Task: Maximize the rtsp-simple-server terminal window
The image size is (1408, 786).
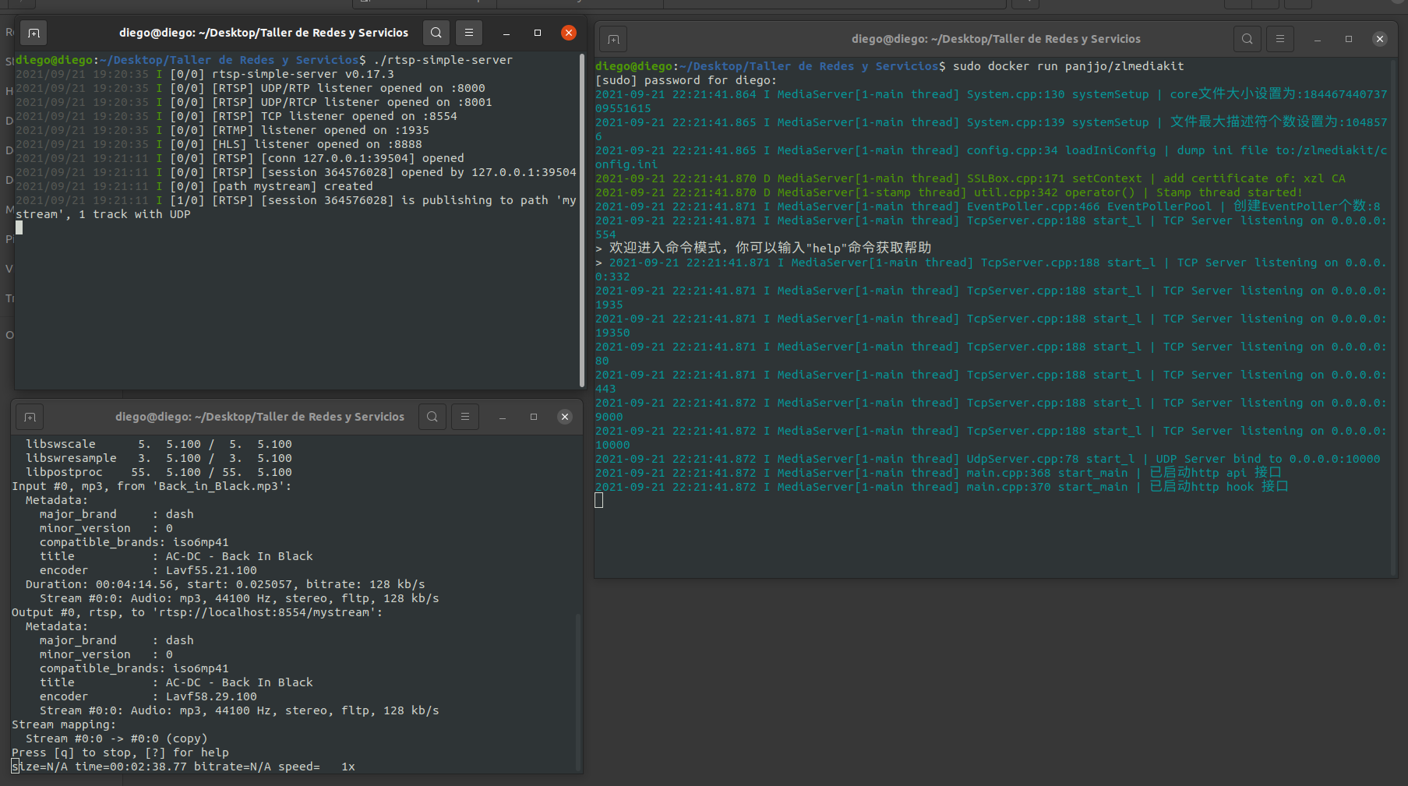Action: click(x=537, y=33)
